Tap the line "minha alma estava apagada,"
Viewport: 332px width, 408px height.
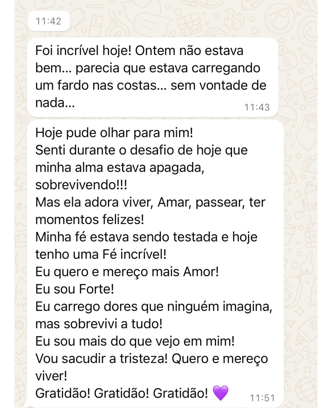[120, 168]
